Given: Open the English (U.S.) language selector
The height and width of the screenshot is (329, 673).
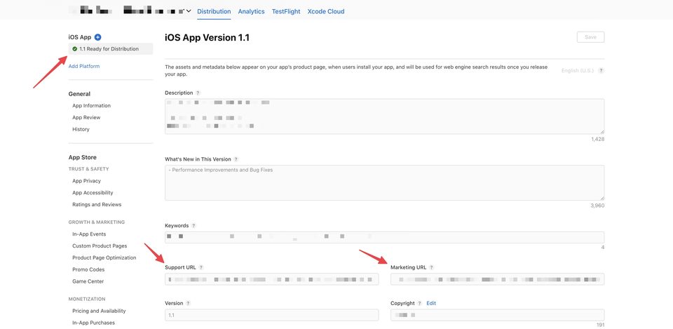Looking at the screenshot, I should tap(577, 70).
